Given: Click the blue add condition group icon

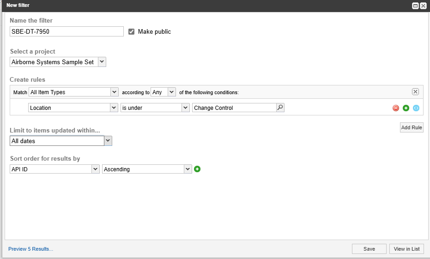Looking at the screenshot, I should (416, 108).
